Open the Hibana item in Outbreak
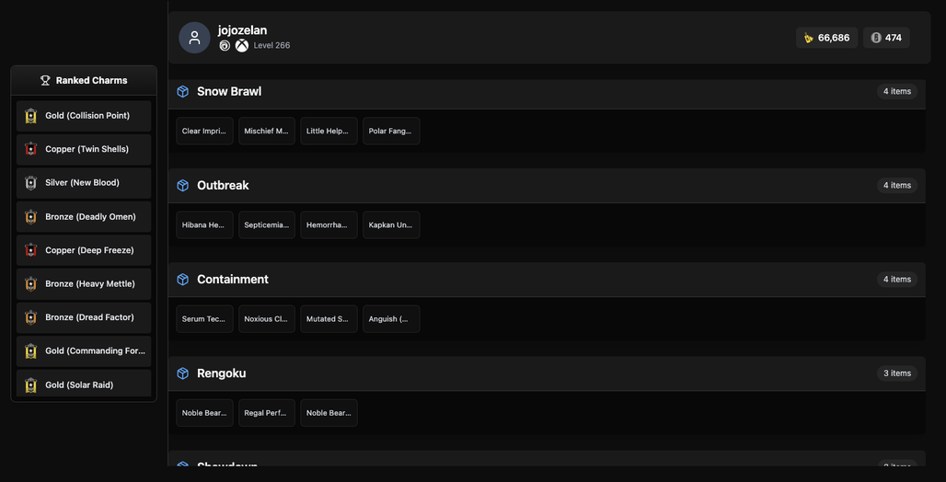The height and width of the screenshot is (482, 946). pyautogui.click(x=204, y=225)
